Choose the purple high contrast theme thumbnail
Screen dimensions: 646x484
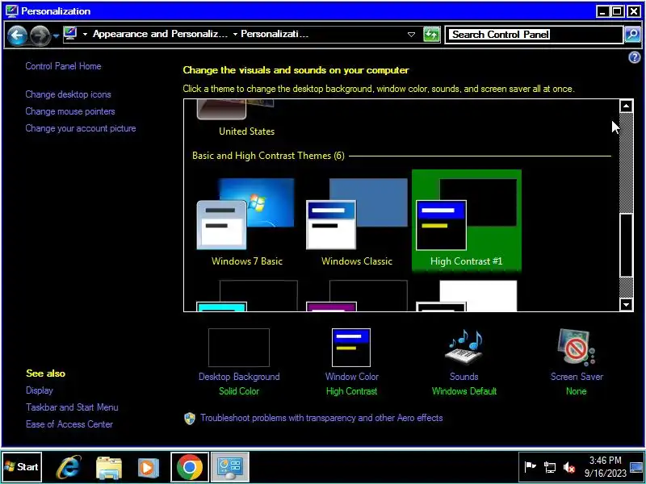(x=357, y=295)
